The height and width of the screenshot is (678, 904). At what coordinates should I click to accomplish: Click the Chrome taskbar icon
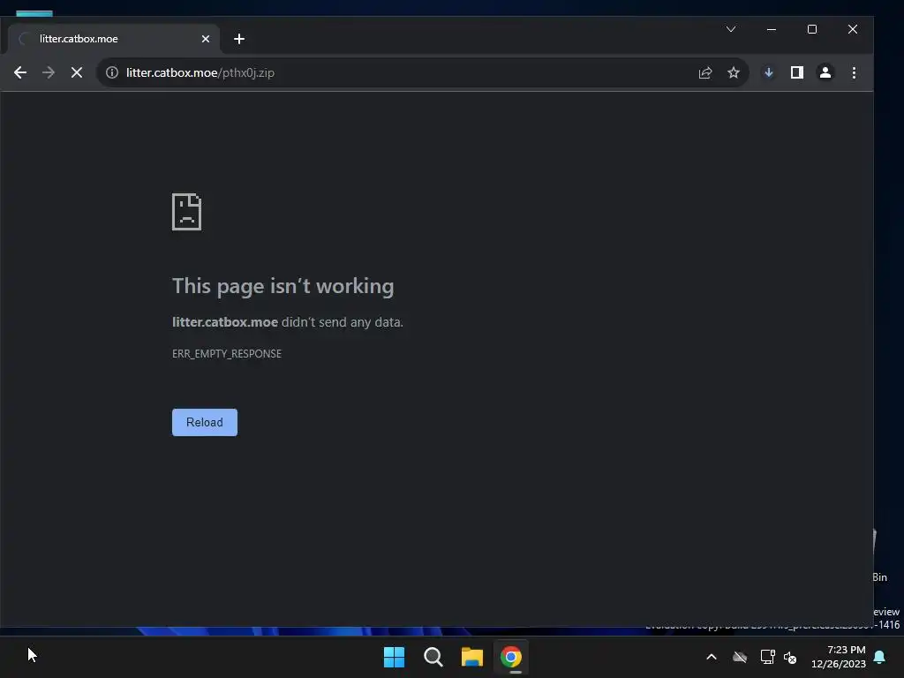(511, 657)
